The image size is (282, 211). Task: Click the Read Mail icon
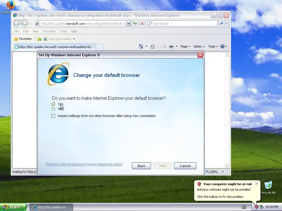(x=164, y=46)
